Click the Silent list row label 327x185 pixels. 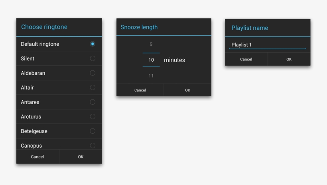(28, 58)
